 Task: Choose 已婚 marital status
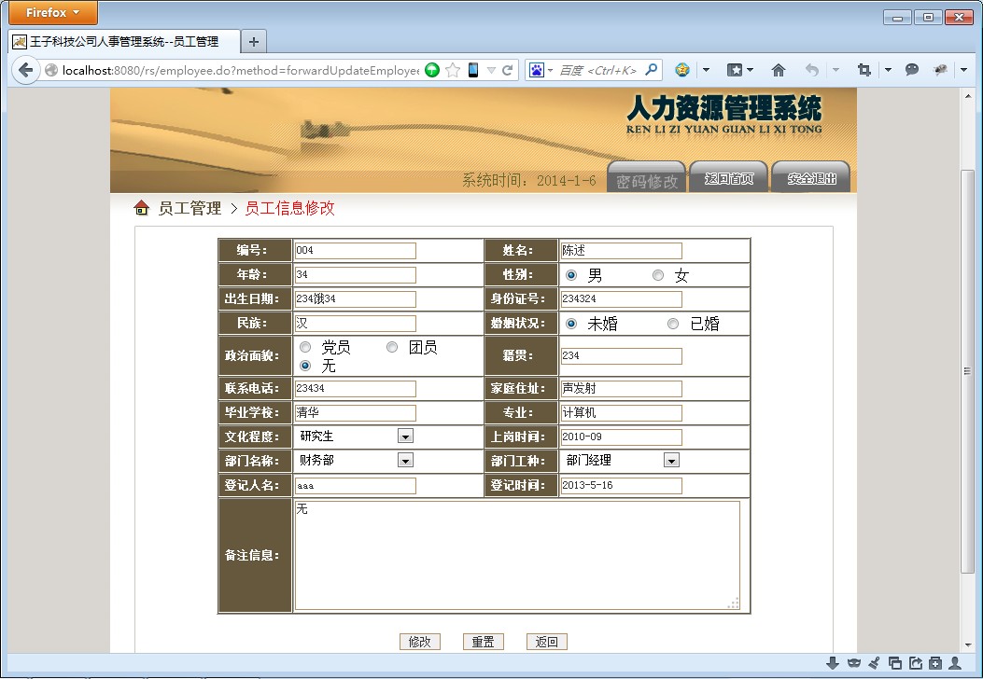(x=673, y=324)
